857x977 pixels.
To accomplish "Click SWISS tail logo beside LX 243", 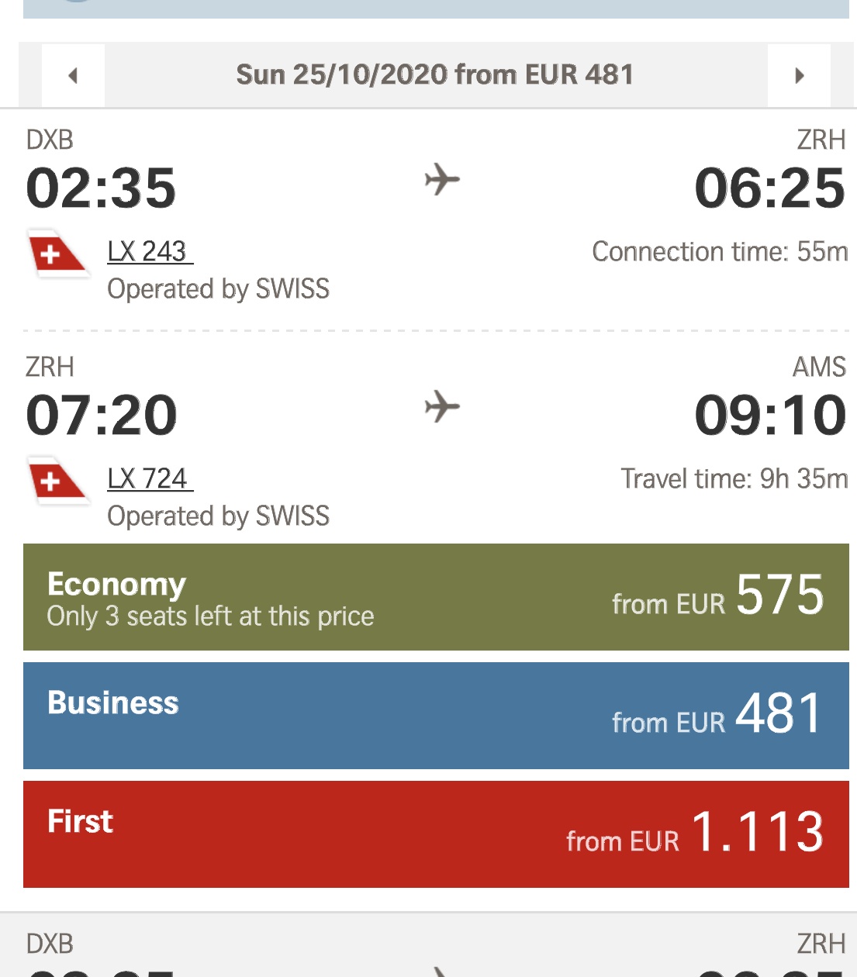I will pyautogui.click(x=57, y=254).
